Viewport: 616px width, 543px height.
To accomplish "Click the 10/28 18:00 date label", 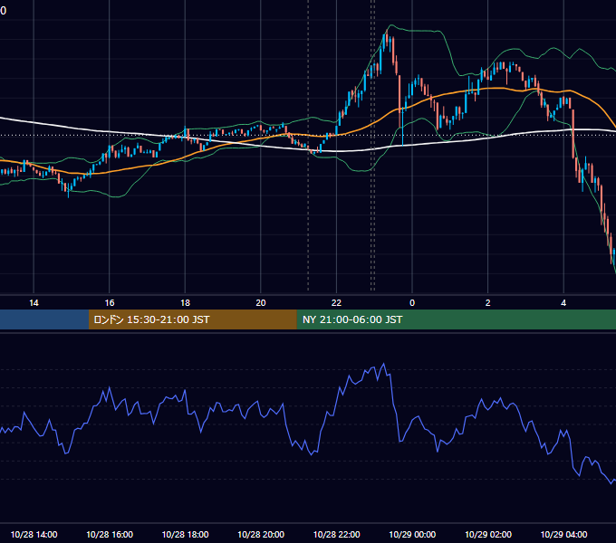I will click(x=185, y=534).
